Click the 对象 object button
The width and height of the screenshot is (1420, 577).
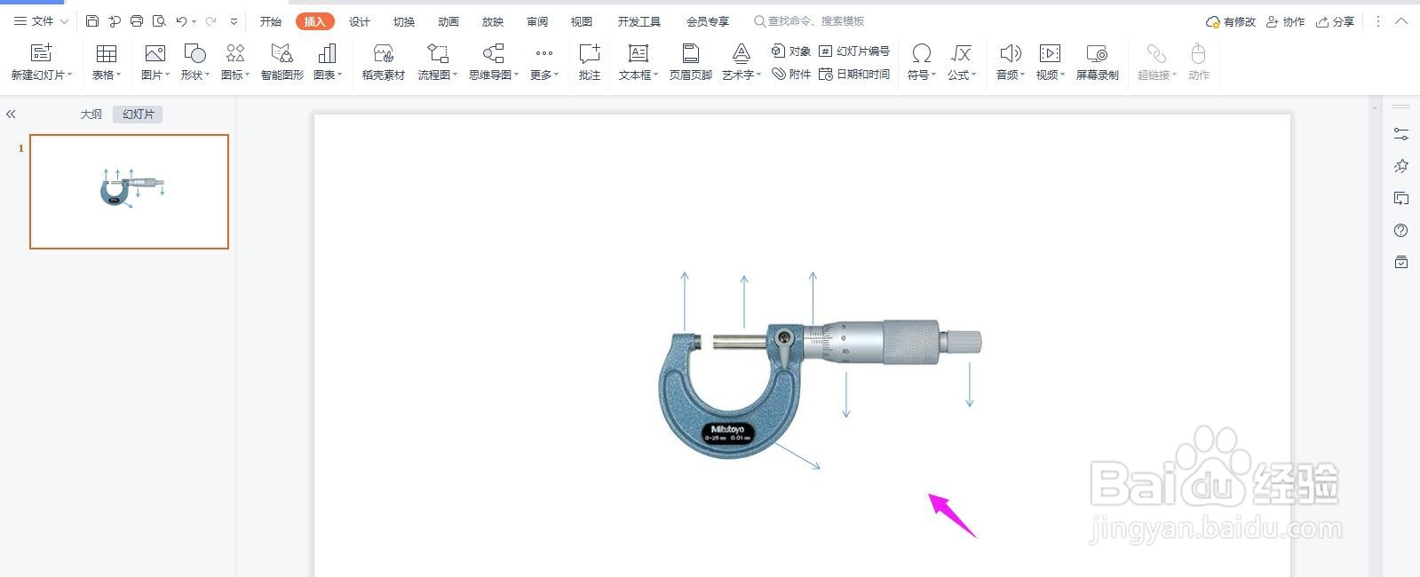[x=790, y=51]
